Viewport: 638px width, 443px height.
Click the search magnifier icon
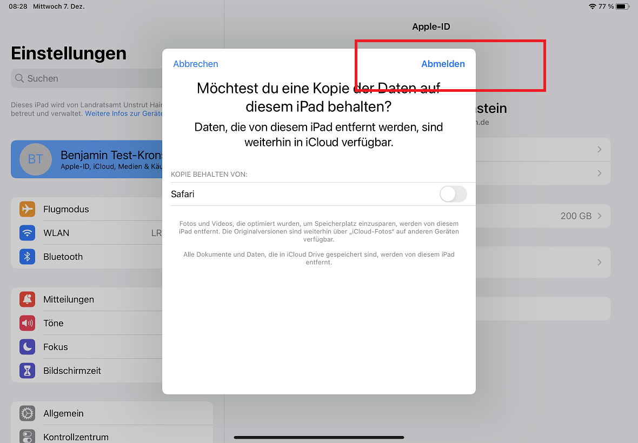[x=19, y=78]
